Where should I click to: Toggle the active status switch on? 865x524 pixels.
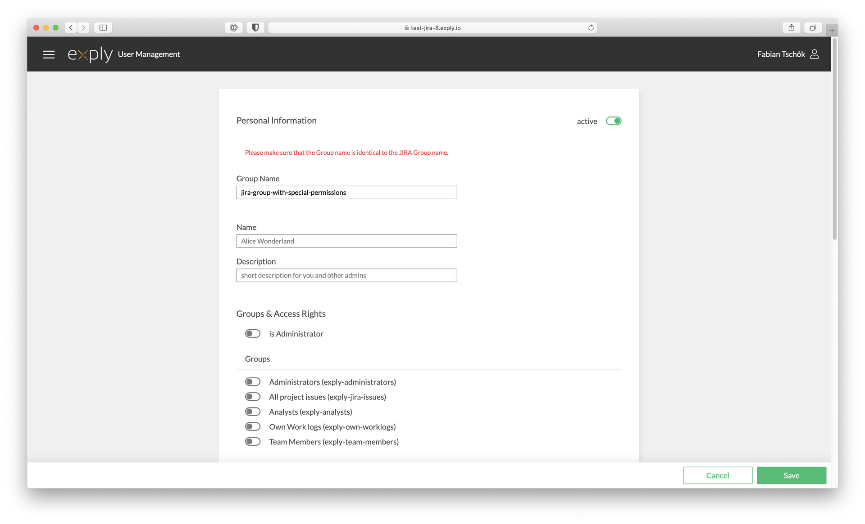(x=613, y=121)
